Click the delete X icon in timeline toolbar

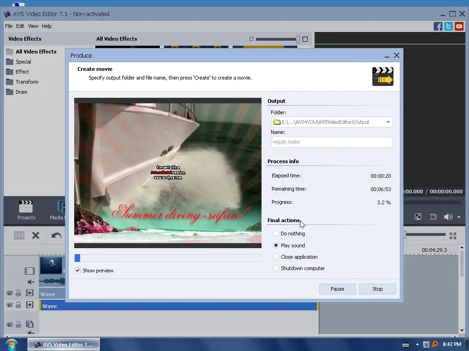(x=36, y=235)
